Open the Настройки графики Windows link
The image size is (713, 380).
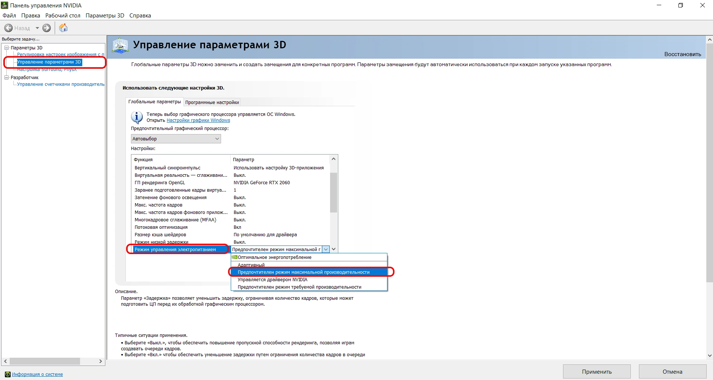(198, 120)
